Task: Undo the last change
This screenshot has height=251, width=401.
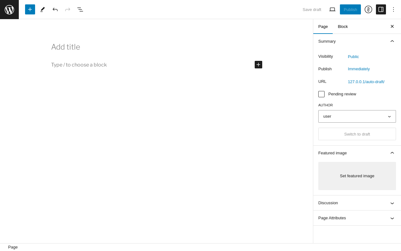Action: (55, 9)
